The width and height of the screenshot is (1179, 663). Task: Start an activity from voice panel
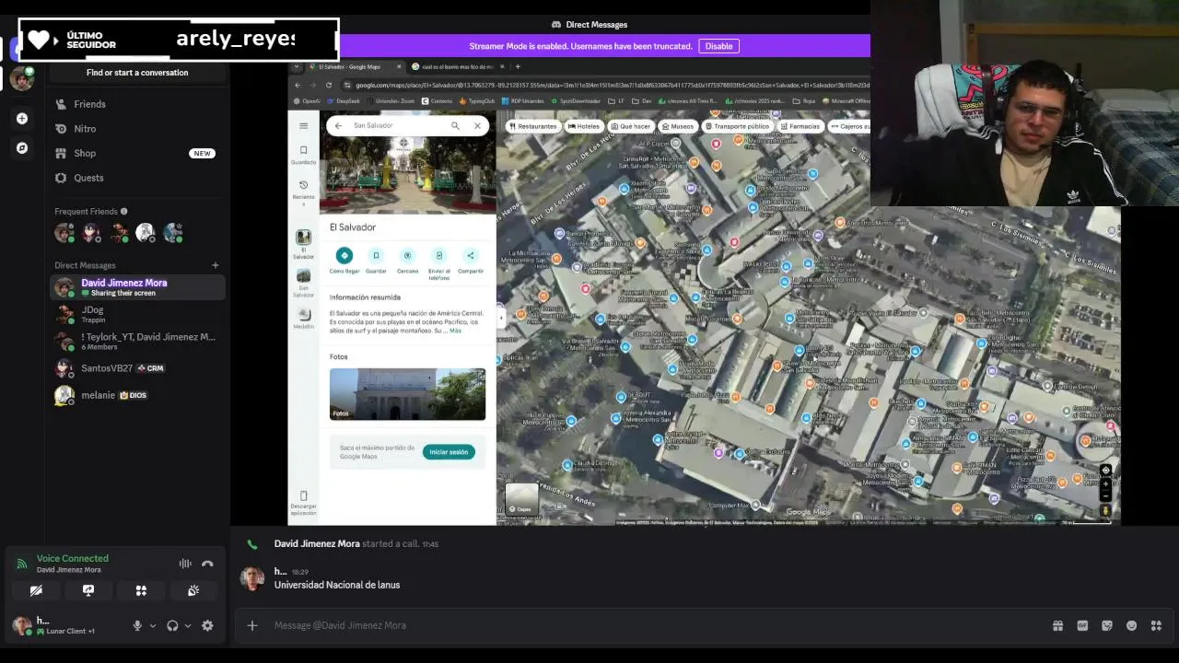141,590
